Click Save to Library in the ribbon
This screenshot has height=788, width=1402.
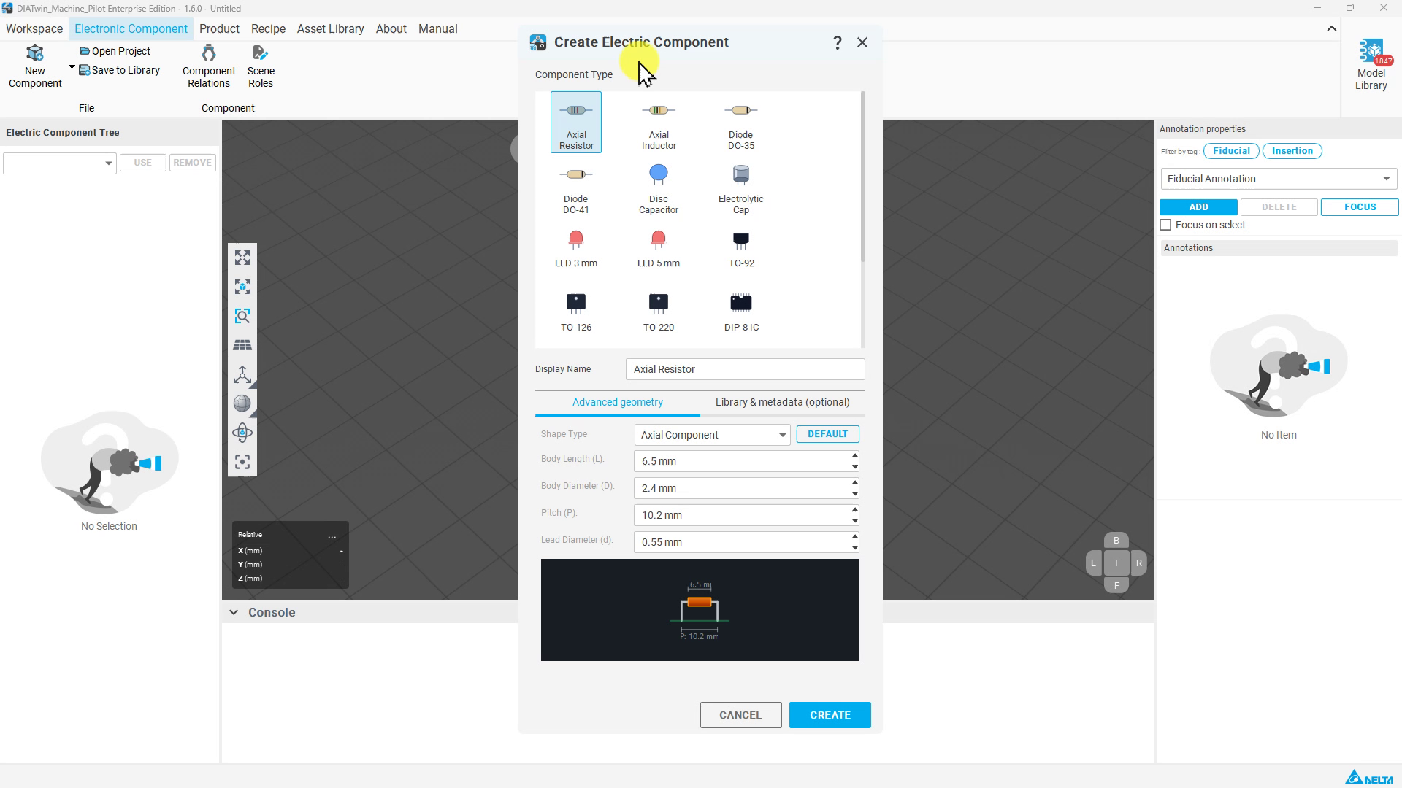pos(119,70)
